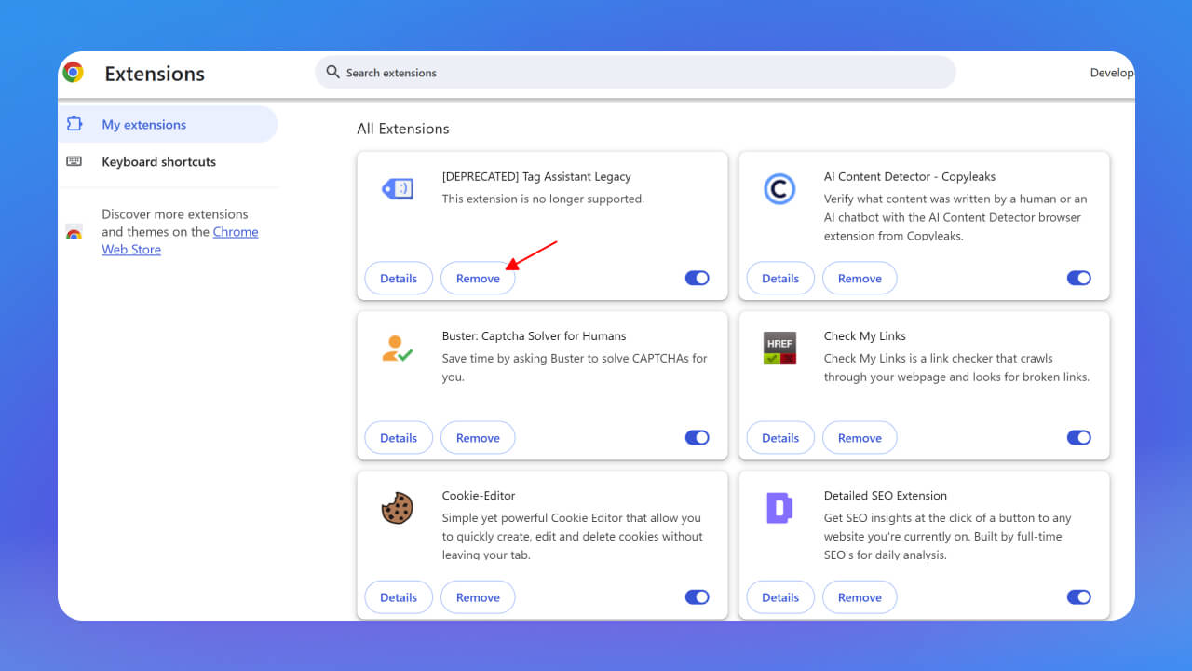1192x671 pixels.
Task: Click 'This extension is no longer supported.' text
Action: [x=543, y=199]
